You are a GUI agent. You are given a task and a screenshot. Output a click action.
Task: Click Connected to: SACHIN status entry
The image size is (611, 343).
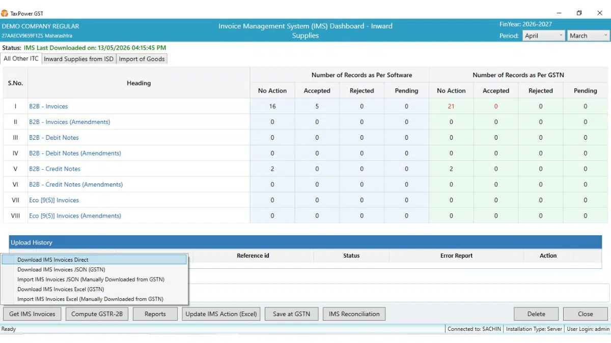click(474, 329)
